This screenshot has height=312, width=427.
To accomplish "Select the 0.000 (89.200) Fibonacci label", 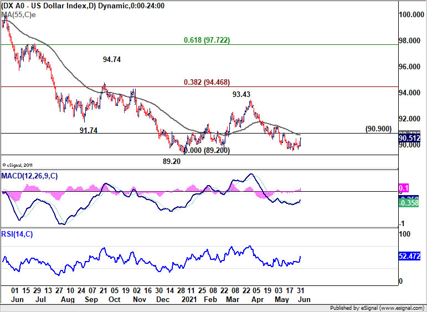I will tap(207, 150).
